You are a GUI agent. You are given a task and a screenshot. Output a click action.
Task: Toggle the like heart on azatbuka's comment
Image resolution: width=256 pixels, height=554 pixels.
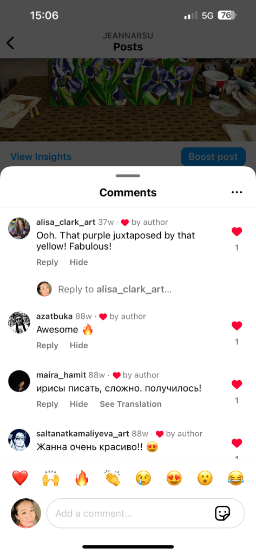click(237, 326)
